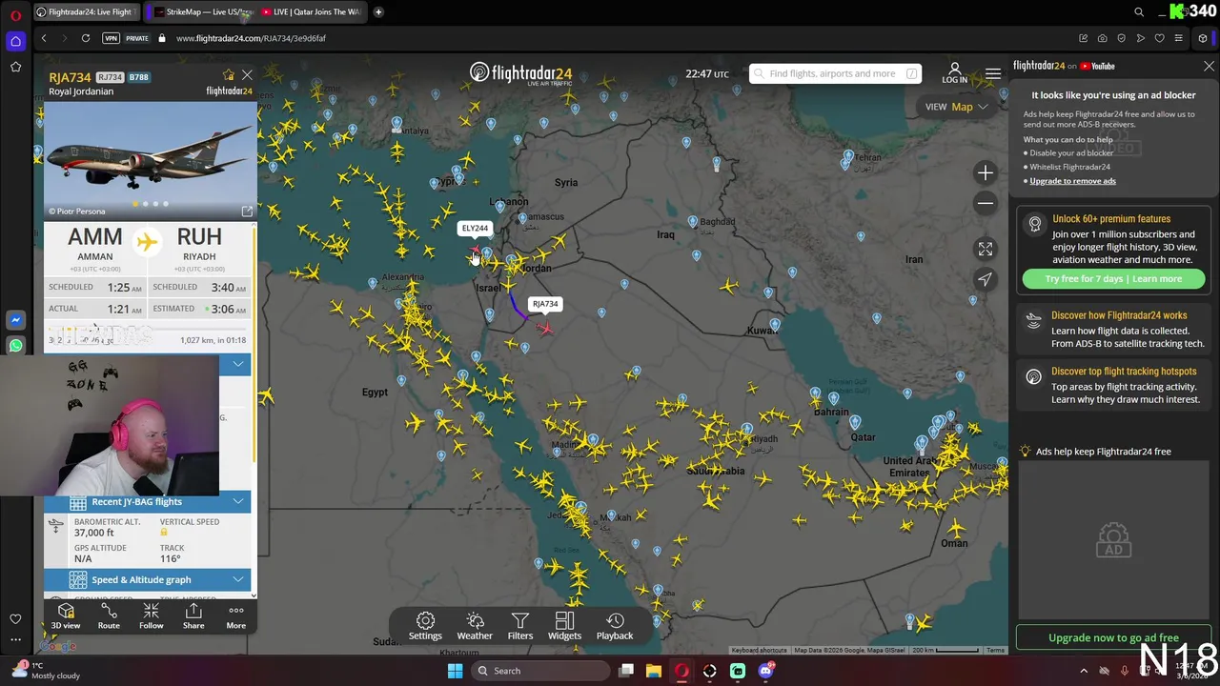Image resolution: width=1220 pixels, height=686 pixels.
Task: Open the hamburger main menu
Action: pos(993,73)
